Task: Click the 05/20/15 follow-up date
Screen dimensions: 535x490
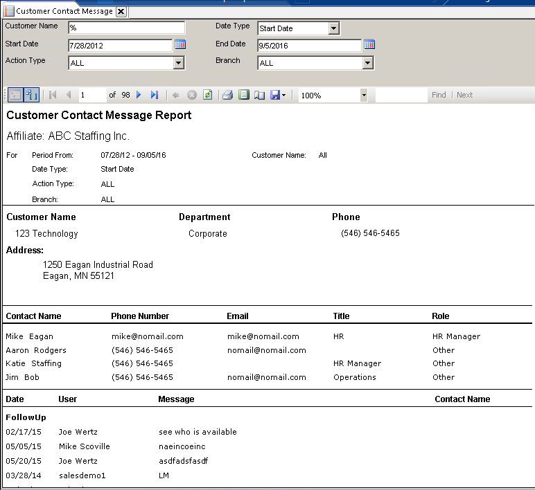Action: 24,461
